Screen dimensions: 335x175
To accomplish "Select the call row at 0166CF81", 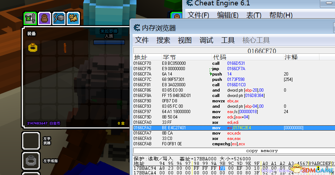I will (x=234, y=85).
